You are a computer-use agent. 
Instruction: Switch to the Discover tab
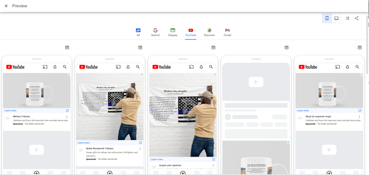pyautogui.click(x=209, y=32)
